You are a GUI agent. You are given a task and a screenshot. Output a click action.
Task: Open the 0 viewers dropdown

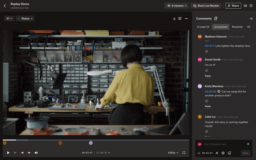(177, 6)
